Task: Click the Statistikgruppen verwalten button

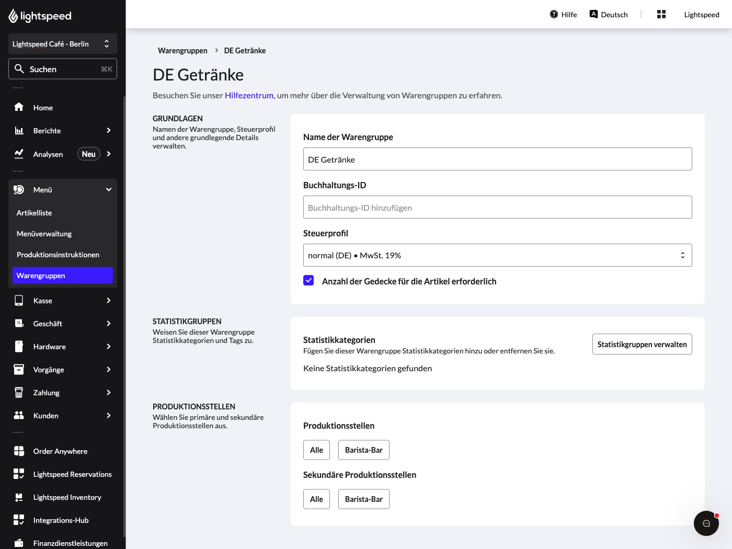Action: coord(642,344)
